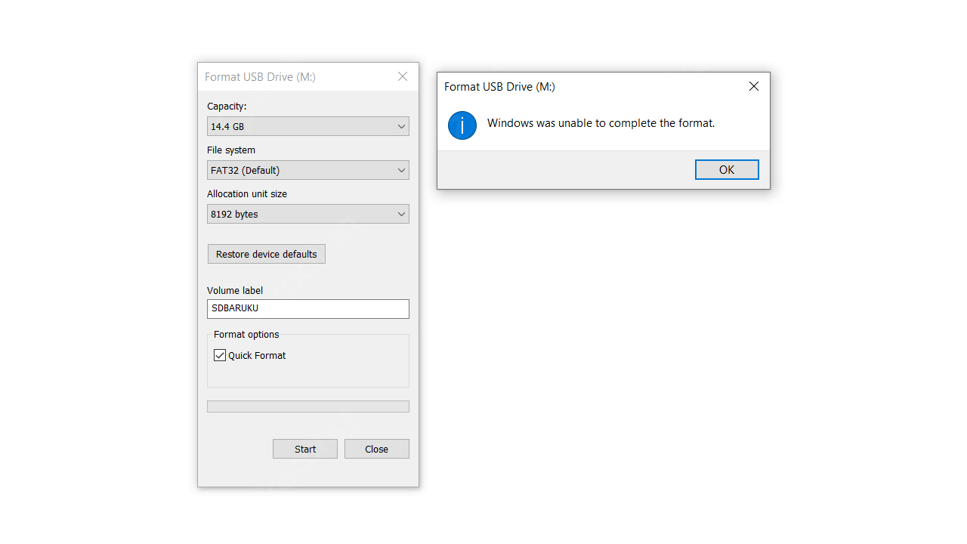Click the blue information icon in error dialog
This screenshot has width=967, height=544.
[462, 125]
